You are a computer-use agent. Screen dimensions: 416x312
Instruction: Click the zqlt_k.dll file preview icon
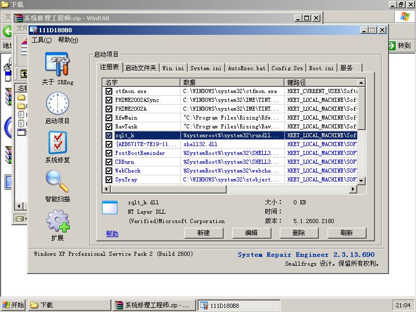click(x=110, y=207)
